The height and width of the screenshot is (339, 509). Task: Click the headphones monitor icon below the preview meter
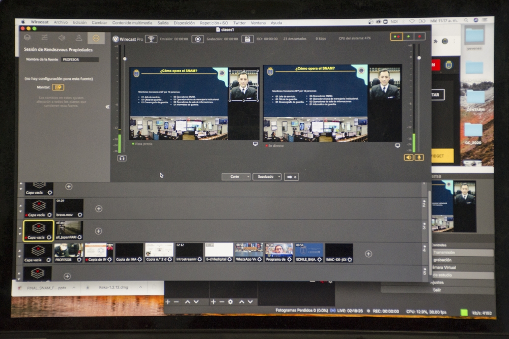122,158
